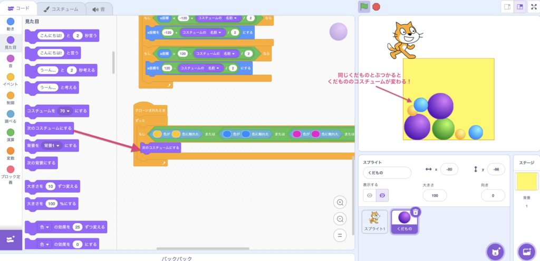The image size is (540, 261).
Task: Click the green flag to start
Action: click(x=364, y=6)
